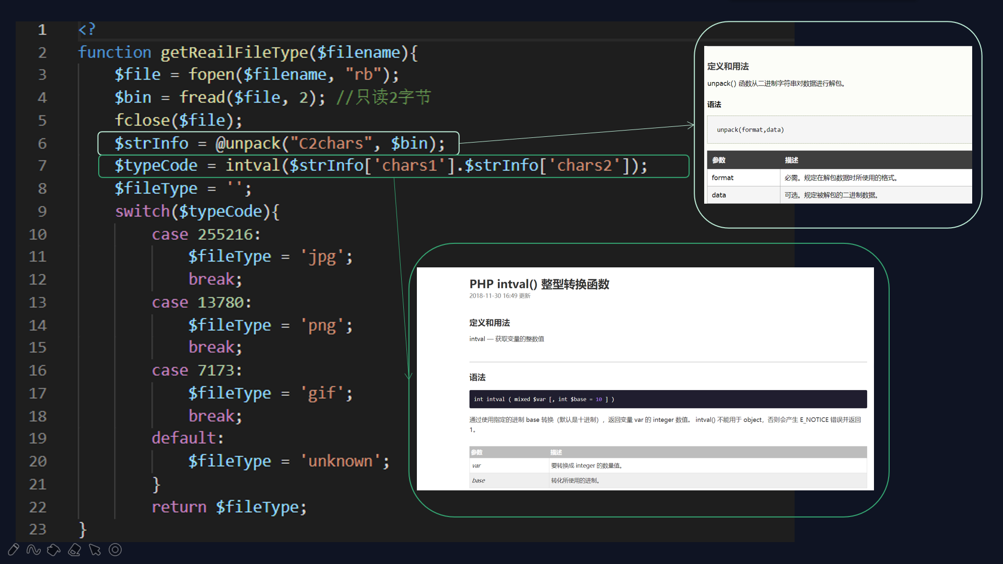Select the base parameter row
1003x564 pixels.
pyautogui.click(x=667, y=480)
